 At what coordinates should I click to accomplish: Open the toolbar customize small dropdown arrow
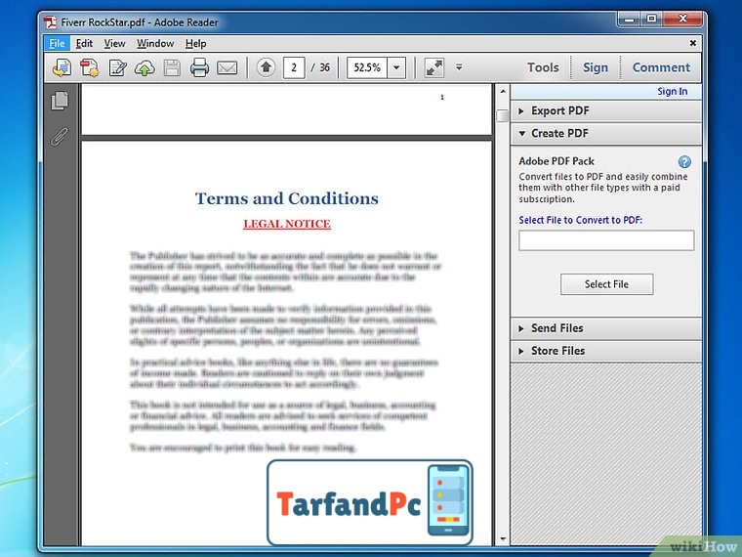click(459, 67)
